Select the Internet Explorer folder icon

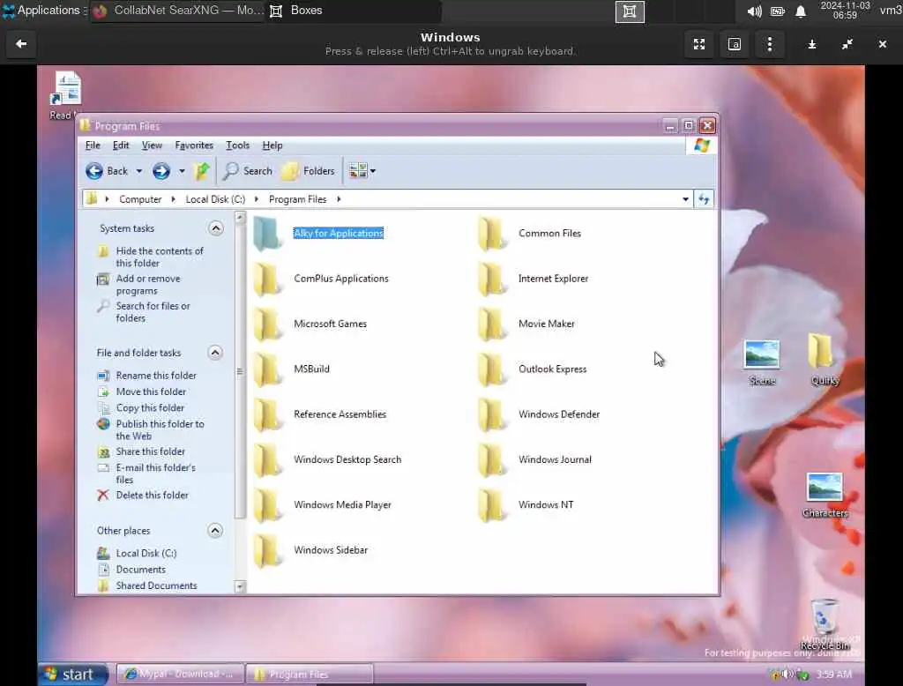pos(492,279)
